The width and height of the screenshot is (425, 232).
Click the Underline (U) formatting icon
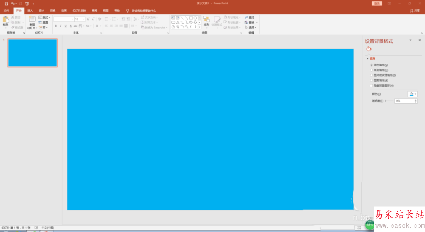click(65, 26)
